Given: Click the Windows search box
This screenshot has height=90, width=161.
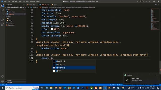Looking at the screenshot, I should coord(22,88).
